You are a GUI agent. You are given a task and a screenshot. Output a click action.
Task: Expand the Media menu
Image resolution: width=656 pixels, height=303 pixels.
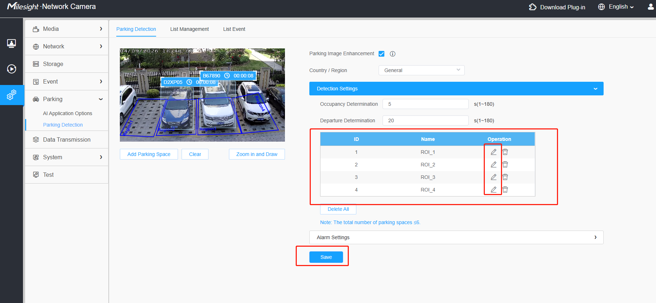(67, 29)
